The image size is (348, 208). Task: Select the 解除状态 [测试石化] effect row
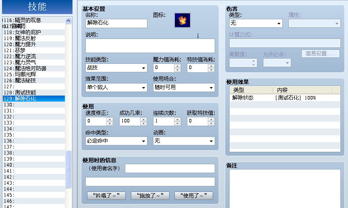[285, 98]
